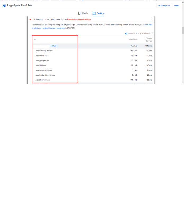Click the bootstrap.min.css URL row
The width and height of the screenshot is (184, 199).
pos(44,51)
